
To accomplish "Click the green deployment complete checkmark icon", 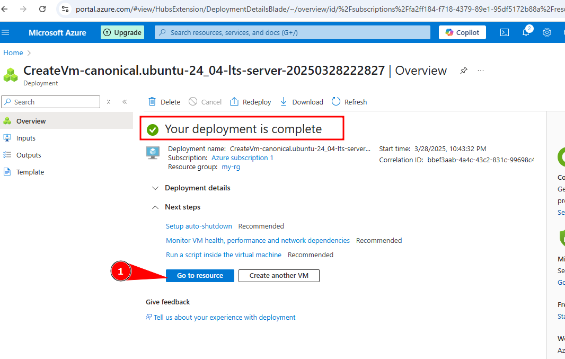I will (153, 129).
